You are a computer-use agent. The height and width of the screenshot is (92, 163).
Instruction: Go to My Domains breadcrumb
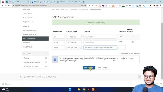73,10
